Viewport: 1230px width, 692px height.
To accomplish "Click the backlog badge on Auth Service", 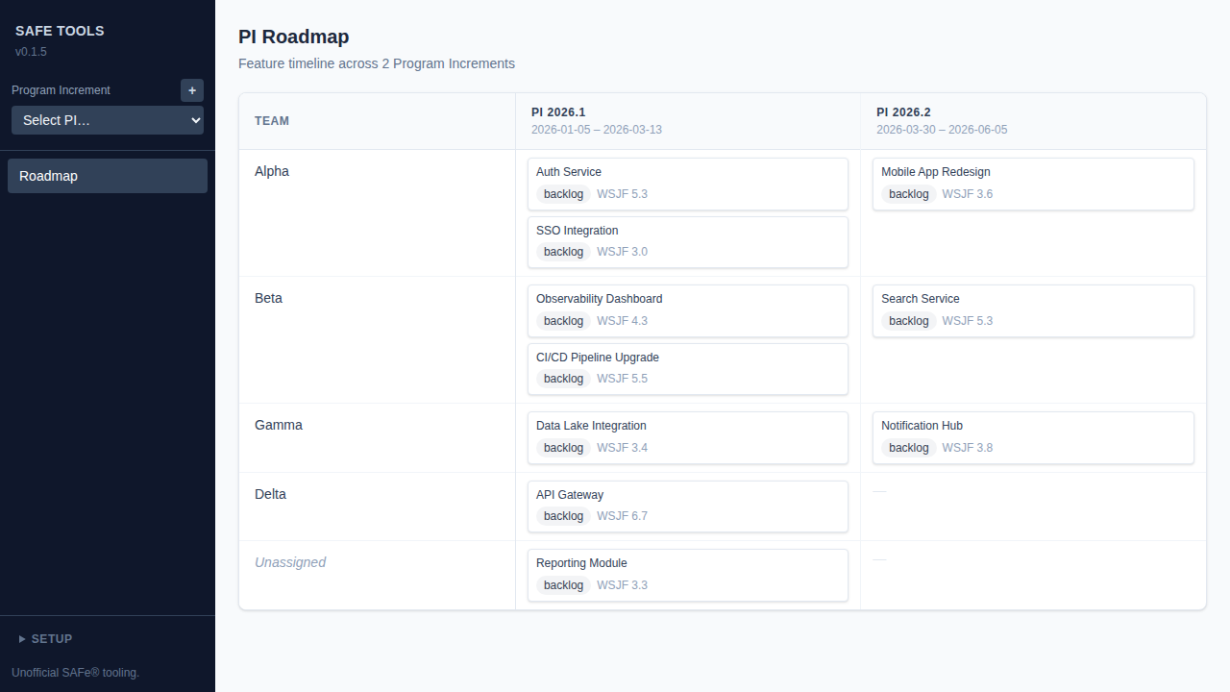I will pyautogui.click(x=563, y=194).
